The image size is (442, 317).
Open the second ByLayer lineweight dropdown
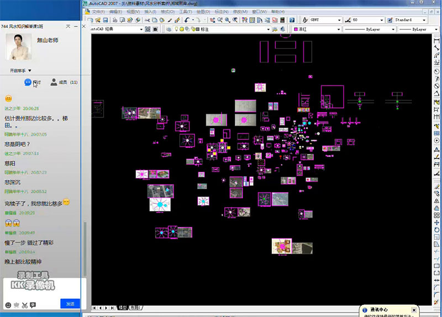tap(436, 29)
